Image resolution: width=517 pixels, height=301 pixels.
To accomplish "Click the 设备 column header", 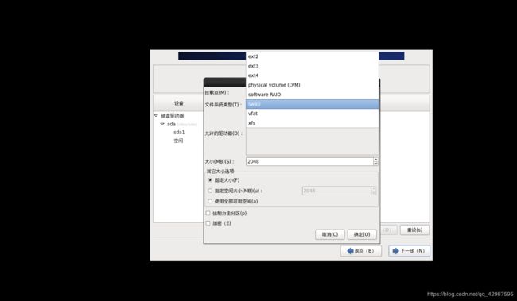I will coord(179,103).
